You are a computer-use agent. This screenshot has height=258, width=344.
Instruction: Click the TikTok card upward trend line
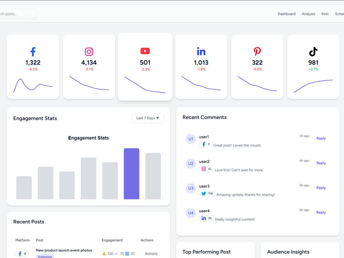pos(313,86)
